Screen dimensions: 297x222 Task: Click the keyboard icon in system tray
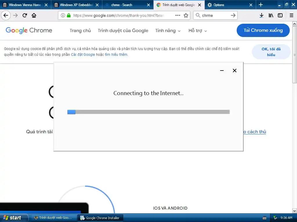[x=265, y=218]
